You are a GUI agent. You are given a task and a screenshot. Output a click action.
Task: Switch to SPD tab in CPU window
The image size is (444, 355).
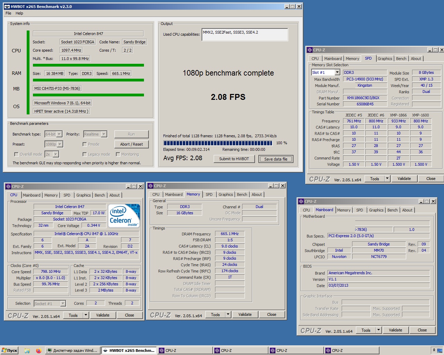click(x=67, y=195)
